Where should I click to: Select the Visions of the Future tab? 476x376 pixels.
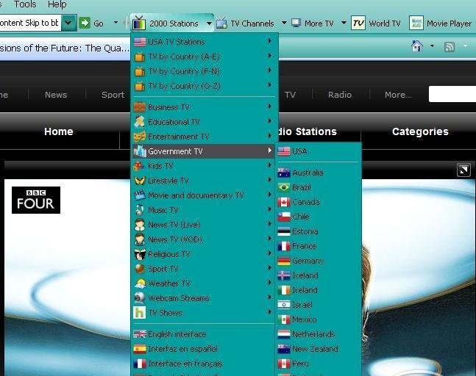tap(65, 48)
